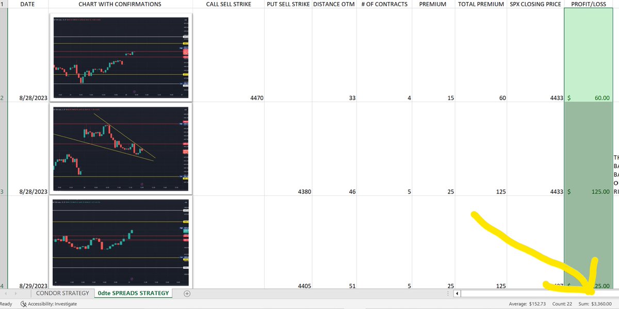The height and width of the screenshot is (309, 619).
Task: Select SPX closing price 4433 in row 2
Action: tap(535, 55)
